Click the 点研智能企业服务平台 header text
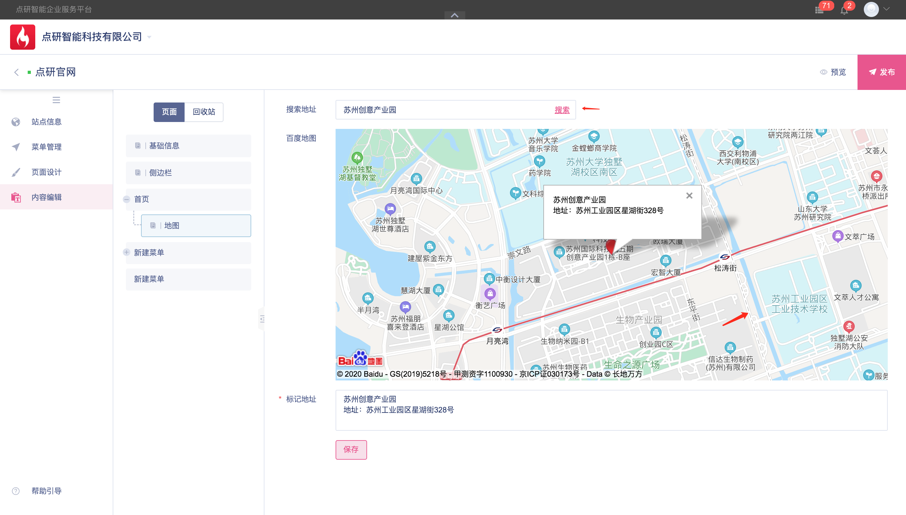This screenshot has width=906, height=515. pyautogui.click(x=54, y=9)
